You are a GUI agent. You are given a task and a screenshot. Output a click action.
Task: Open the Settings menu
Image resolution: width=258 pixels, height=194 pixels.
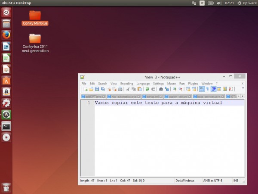tap(158, 84)
